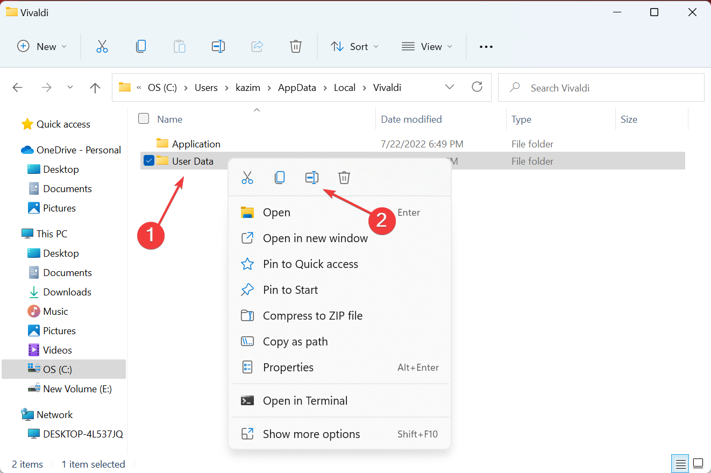Click Local in the breadcrumb path
Screen dimensions: 711x473
click(x=344, y=88)
